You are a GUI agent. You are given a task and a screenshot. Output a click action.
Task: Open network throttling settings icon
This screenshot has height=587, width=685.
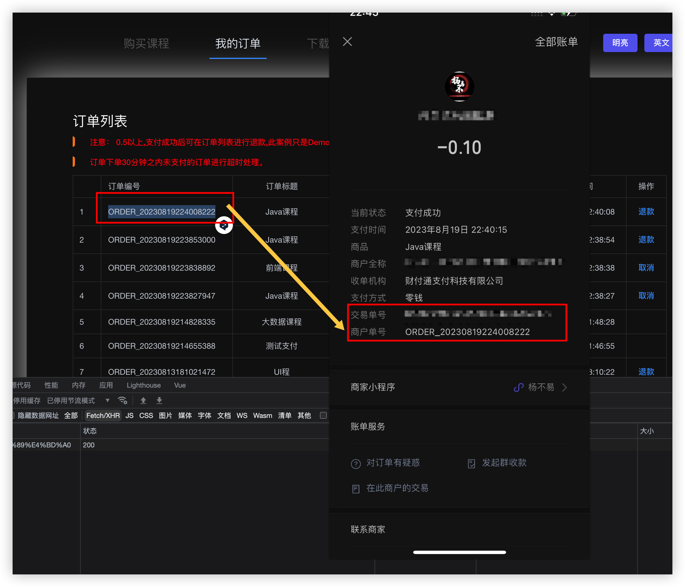coord(123,400)
